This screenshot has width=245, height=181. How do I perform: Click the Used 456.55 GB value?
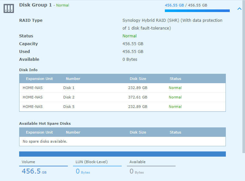click(x=133, y=52)
